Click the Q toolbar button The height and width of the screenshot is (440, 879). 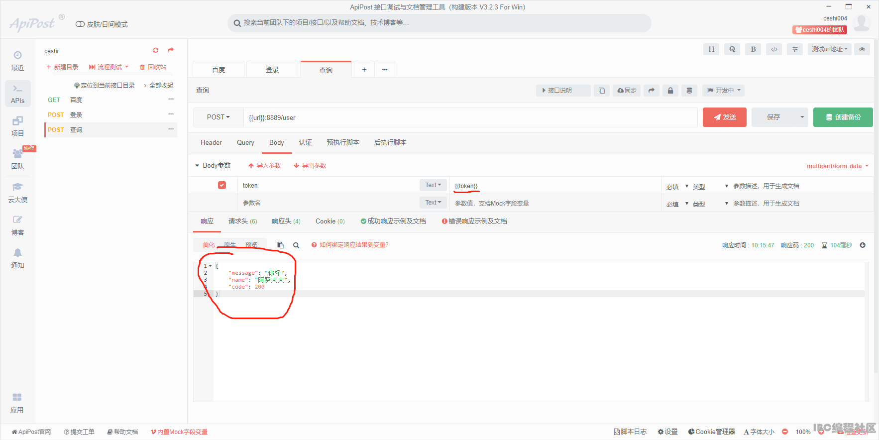click(x=732, y=49)
